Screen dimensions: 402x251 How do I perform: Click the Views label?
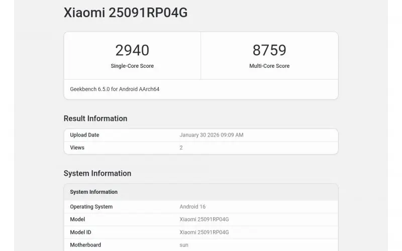click(77, 148)
